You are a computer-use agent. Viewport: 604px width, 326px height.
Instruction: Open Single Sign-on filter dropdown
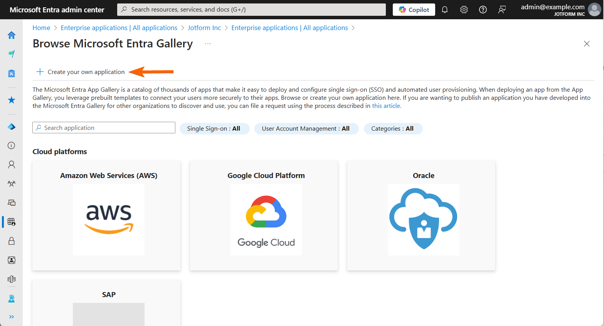(x=214, y=129)
